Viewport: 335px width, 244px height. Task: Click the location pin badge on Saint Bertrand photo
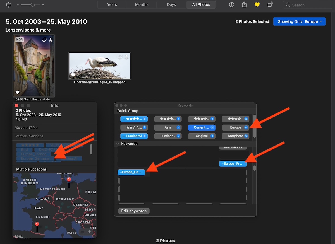tap(50, 40)
